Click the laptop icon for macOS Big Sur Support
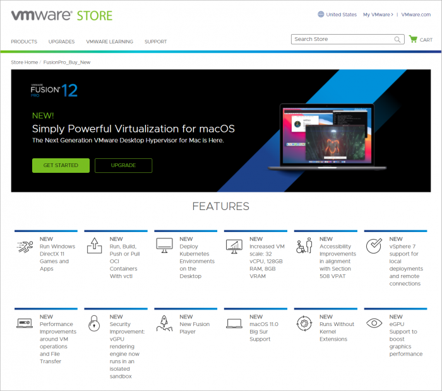Viewport: 442px width, 391px height. coord(234,324)
